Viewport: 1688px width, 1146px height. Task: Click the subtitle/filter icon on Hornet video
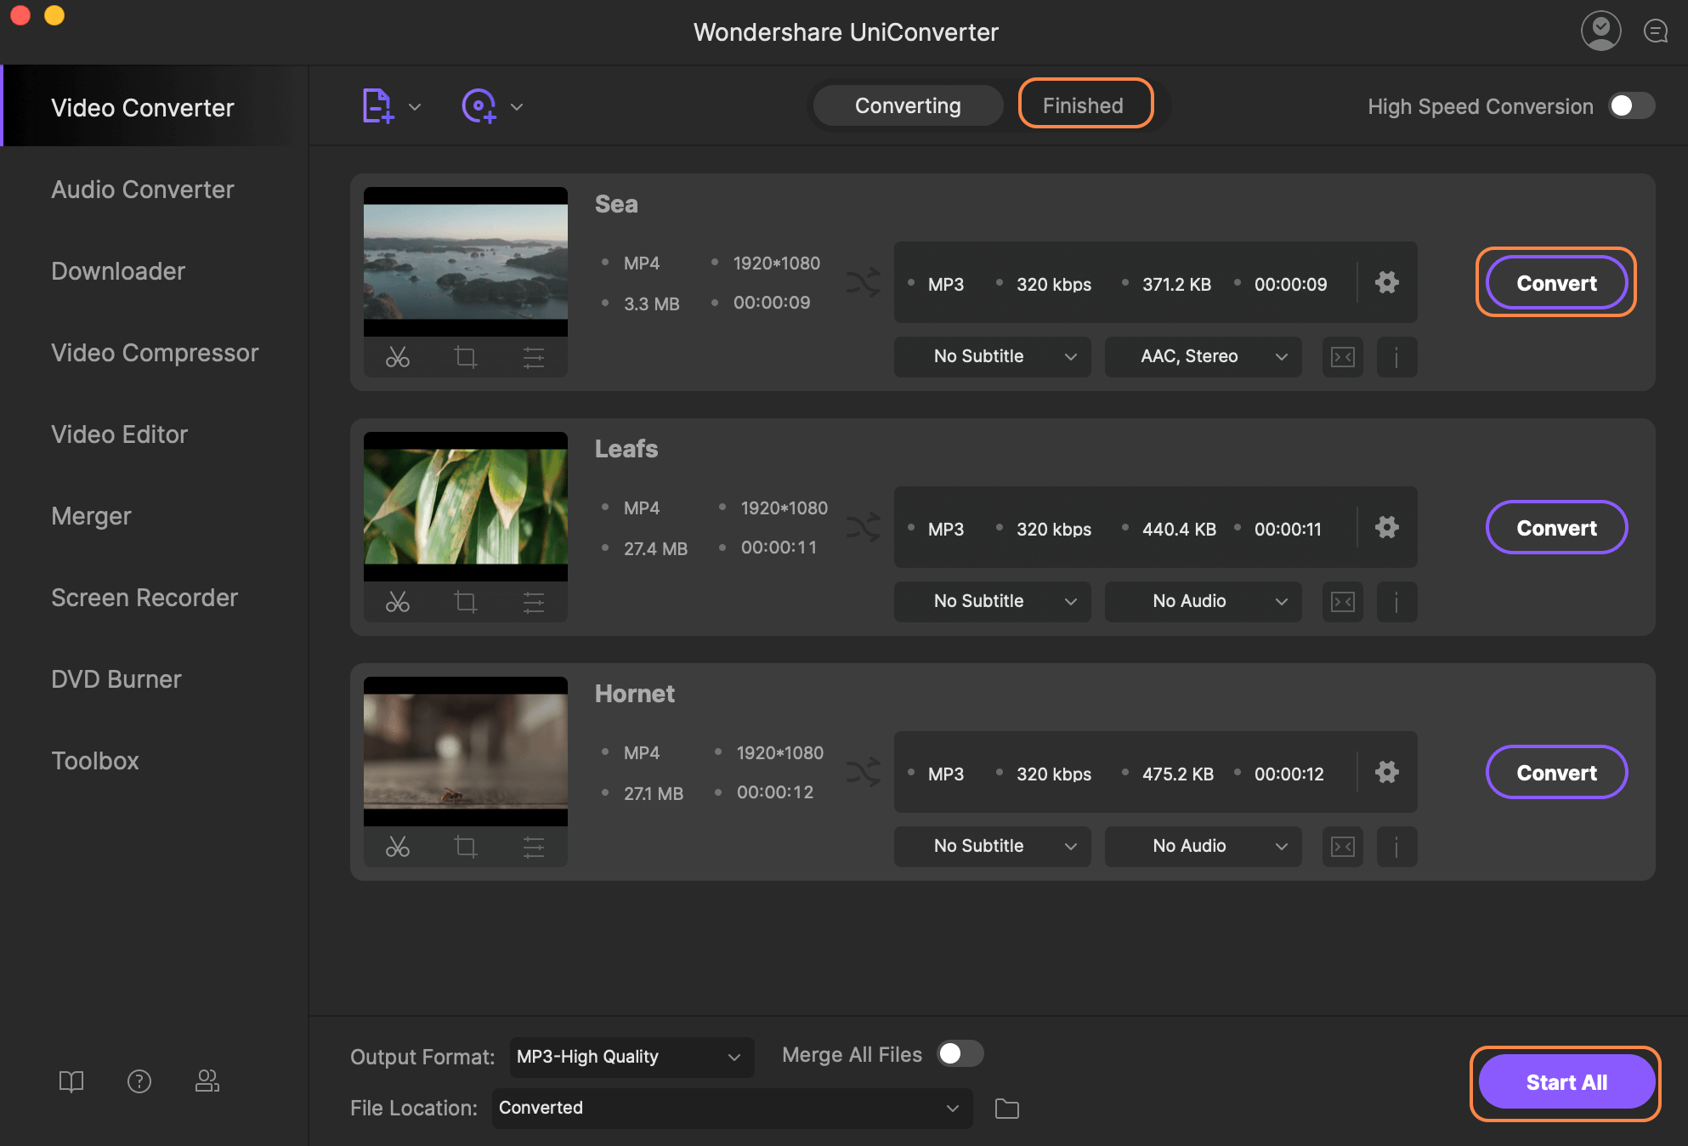pos(533,842)
